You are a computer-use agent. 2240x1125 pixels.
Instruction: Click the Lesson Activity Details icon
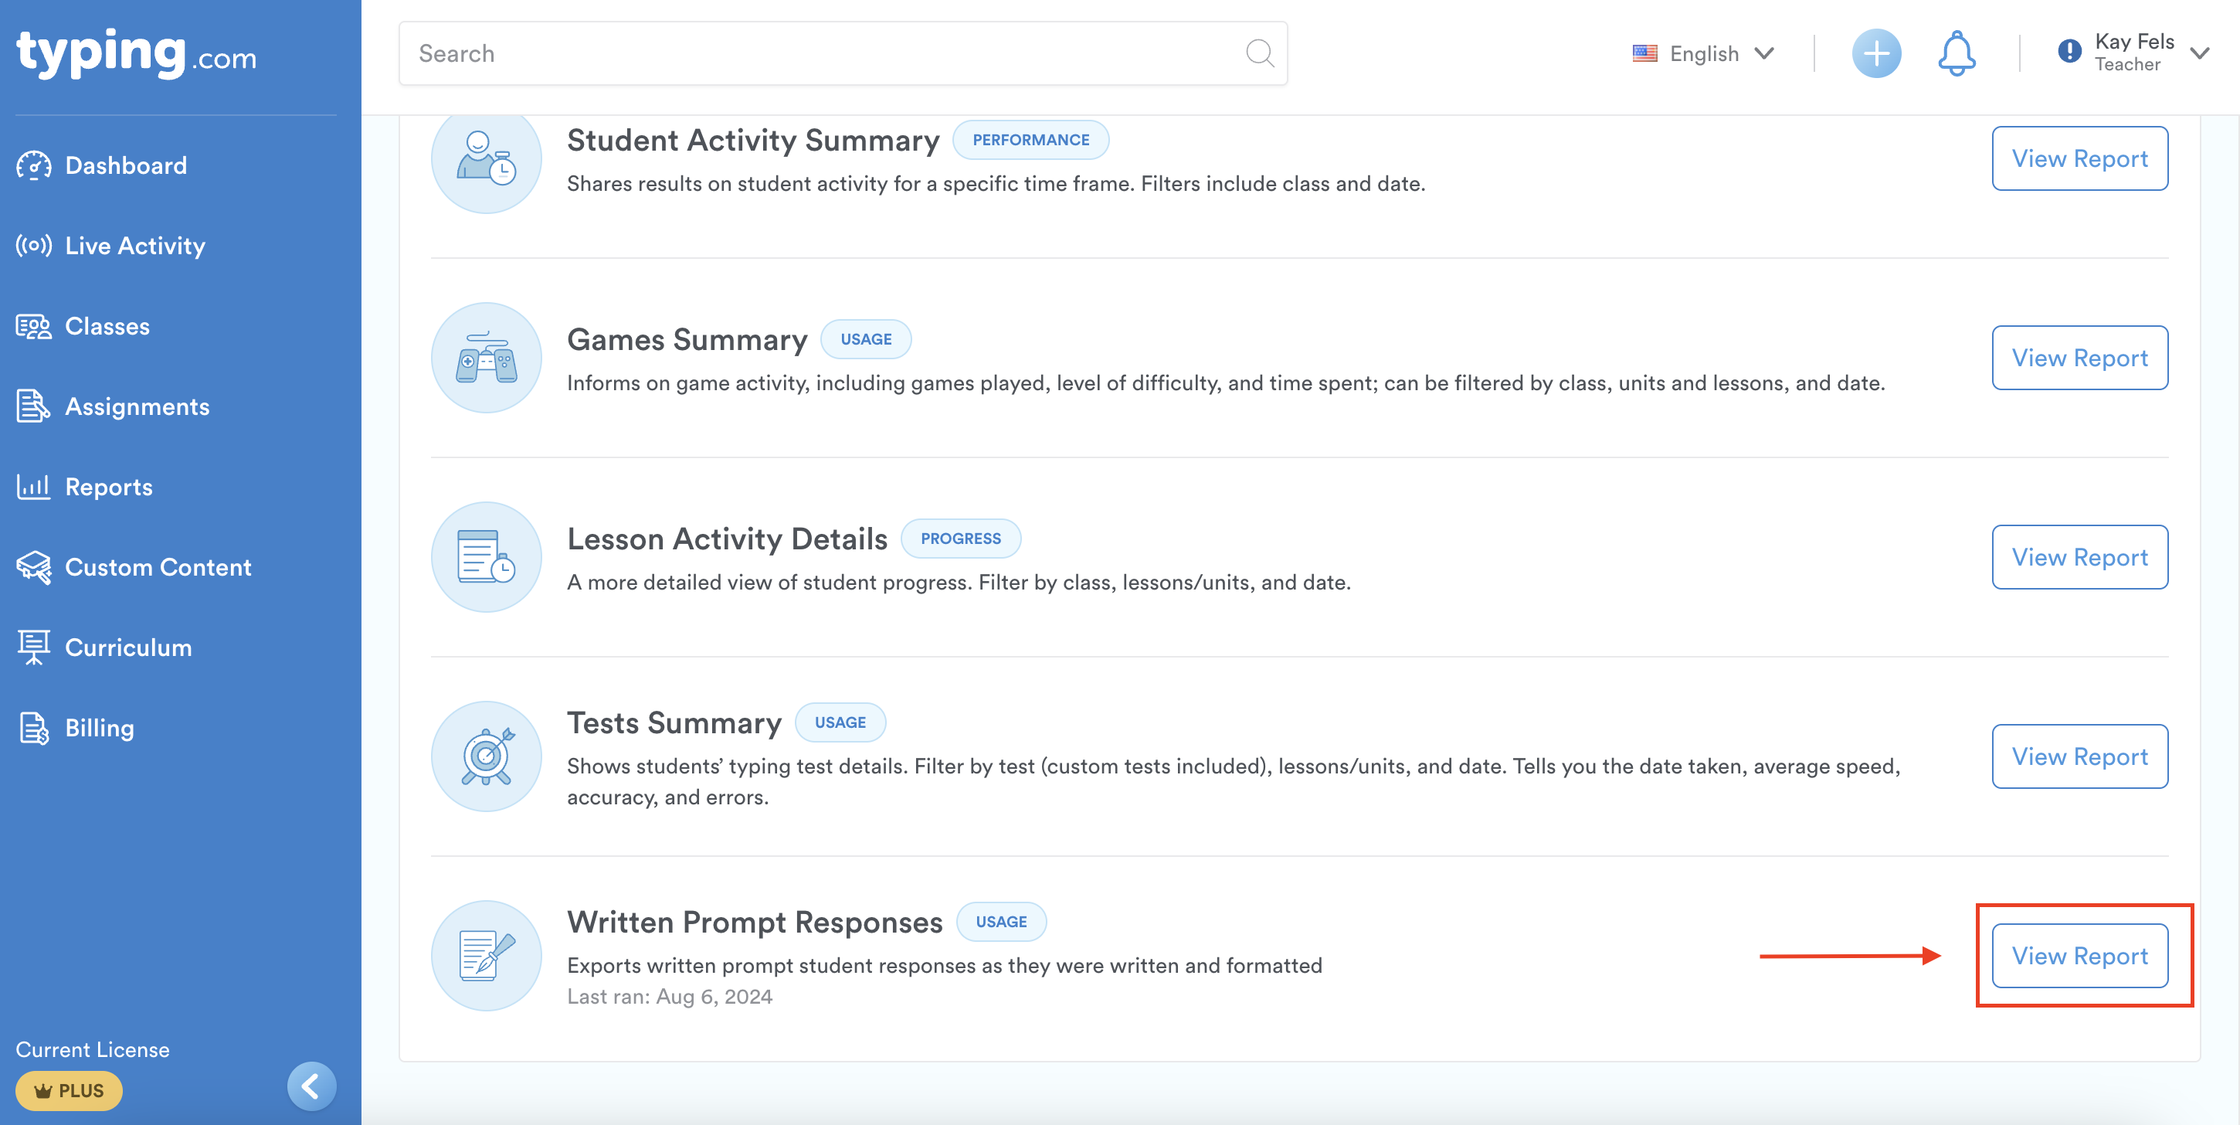click(486, 557)
